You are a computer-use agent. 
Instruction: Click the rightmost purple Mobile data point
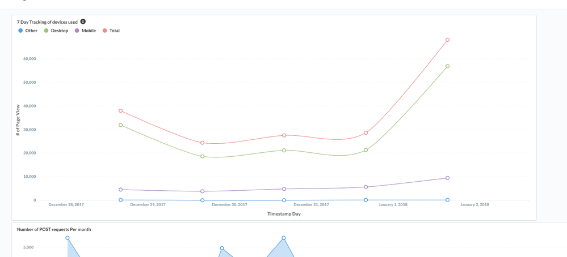pyautogui.click(x=448, y=178)
